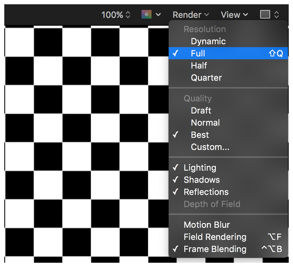Set render quality to Normal

(205, 123)
